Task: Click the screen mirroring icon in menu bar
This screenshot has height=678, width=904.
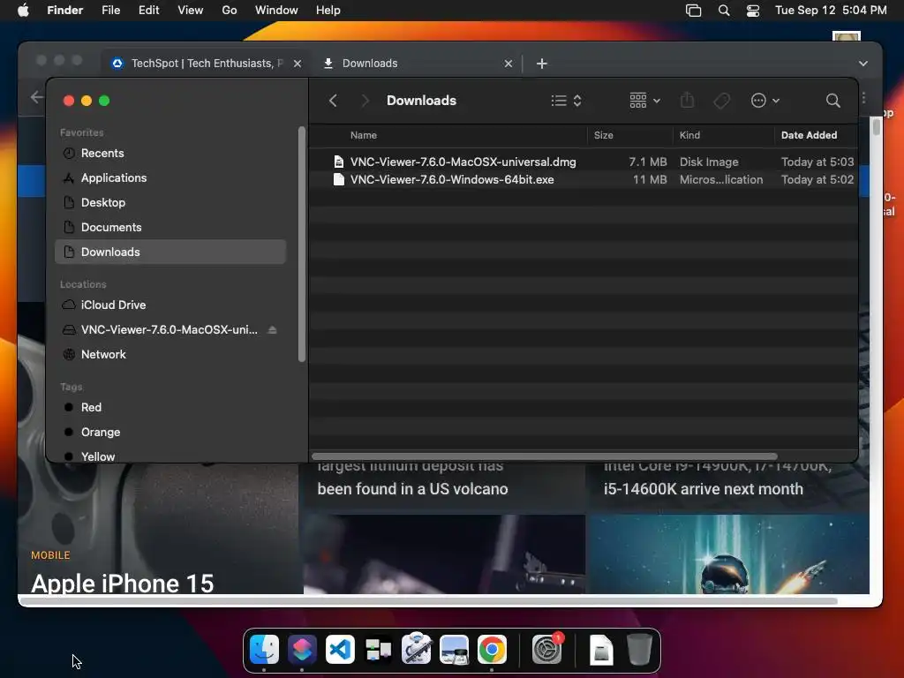Action: pos(693,11)
